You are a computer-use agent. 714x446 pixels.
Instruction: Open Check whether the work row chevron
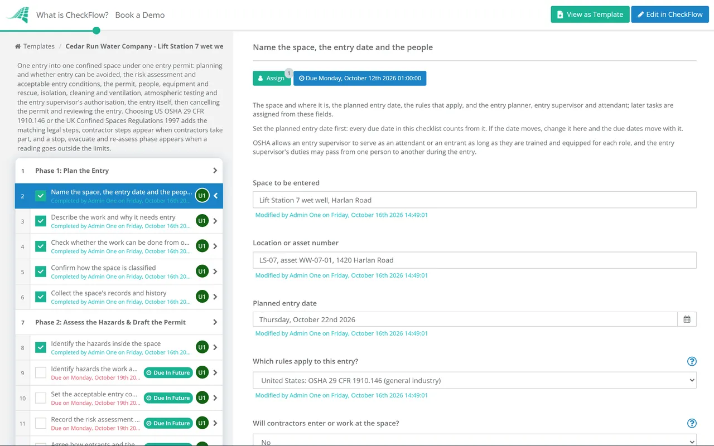pos(215,246)
